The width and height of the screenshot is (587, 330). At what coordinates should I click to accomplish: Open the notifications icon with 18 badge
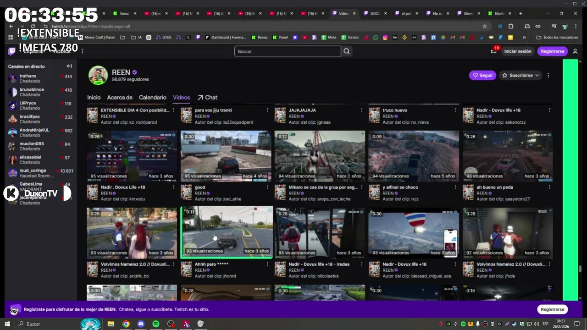pyautogui.click(x=494, y=51)
